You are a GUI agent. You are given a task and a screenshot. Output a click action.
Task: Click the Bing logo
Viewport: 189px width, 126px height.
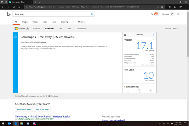point(9,14)
